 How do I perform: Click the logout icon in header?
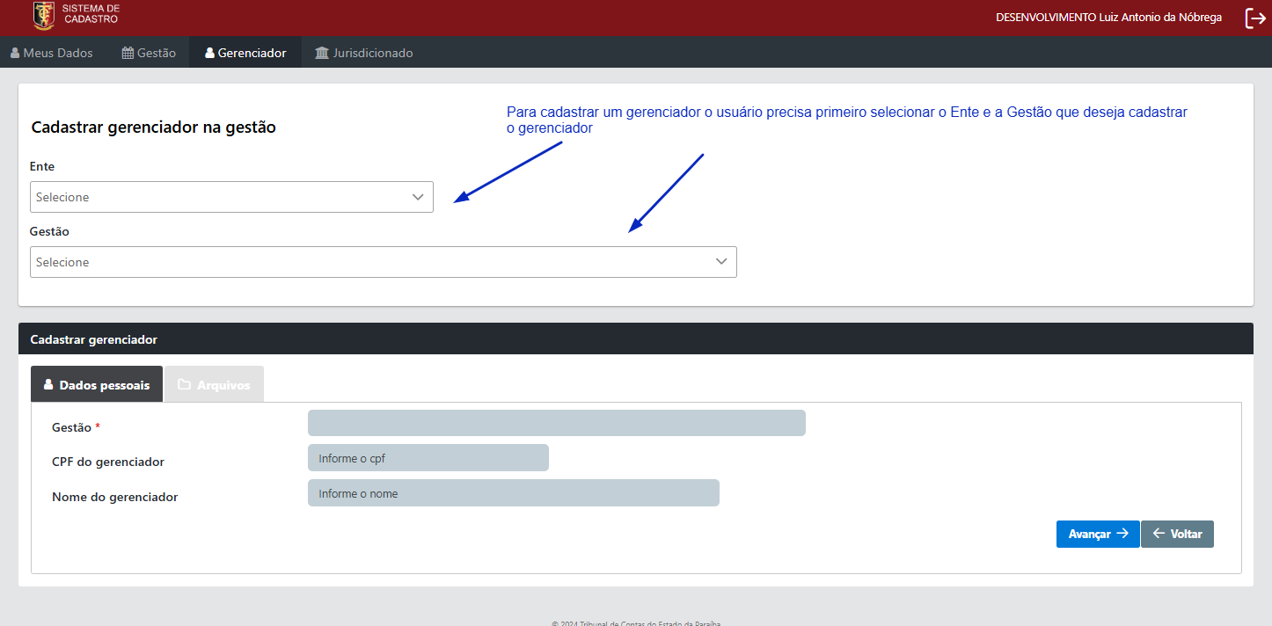pyautogui.click(x=1255, y=18)
